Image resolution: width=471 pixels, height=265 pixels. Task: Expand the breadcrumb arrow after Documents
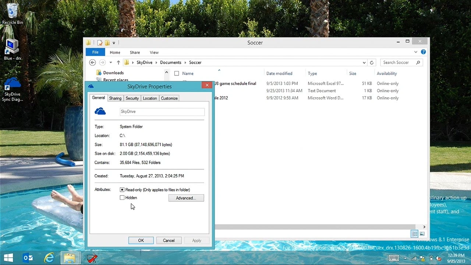pos(185,63)
